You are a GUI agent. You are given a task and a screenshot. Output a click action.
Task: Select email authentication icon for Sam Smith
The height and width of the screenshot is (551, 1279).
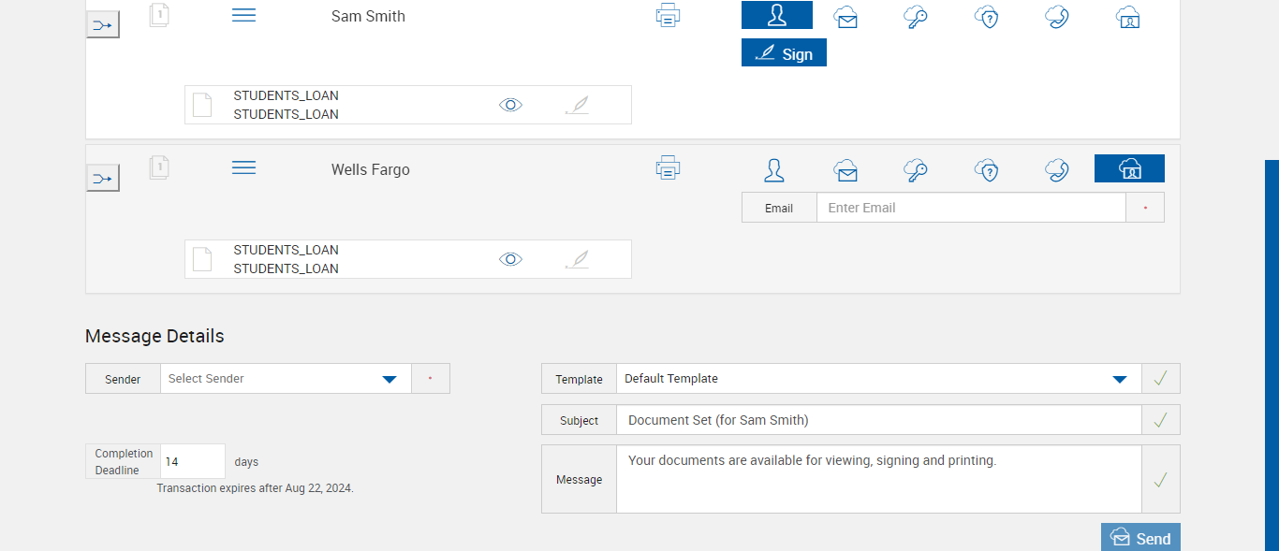pyautogui.click(x=846, y=17)
